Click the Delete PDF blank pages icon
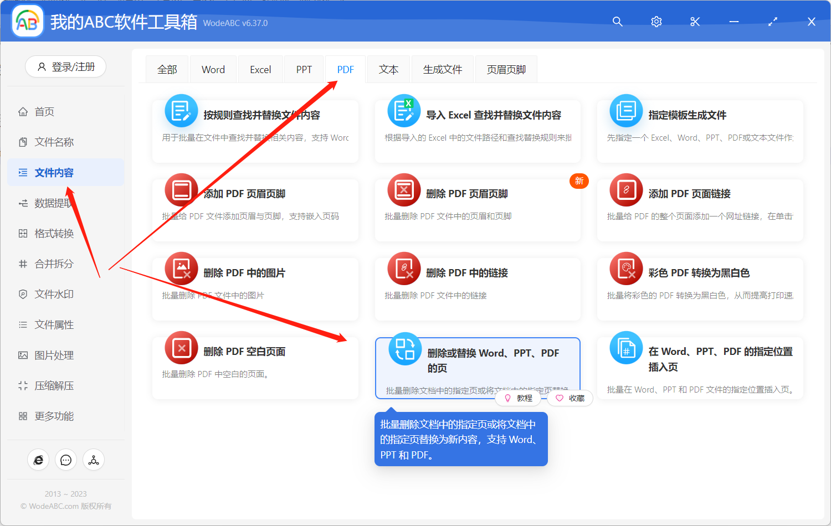The image size is (831, 526). [x=181, y=348]
